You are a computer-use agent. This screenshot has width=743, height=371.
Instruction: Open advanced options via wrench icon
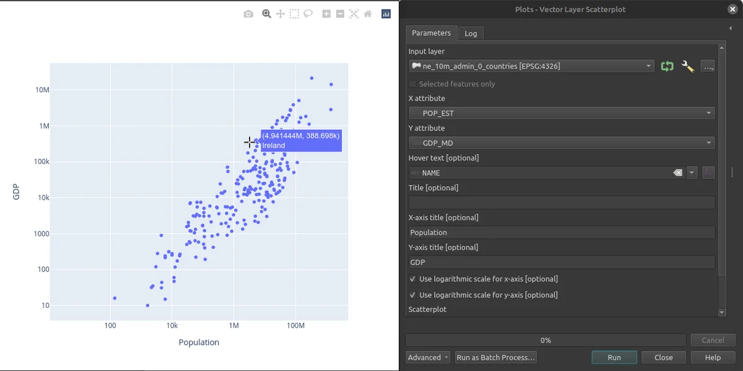click(687, 66)
